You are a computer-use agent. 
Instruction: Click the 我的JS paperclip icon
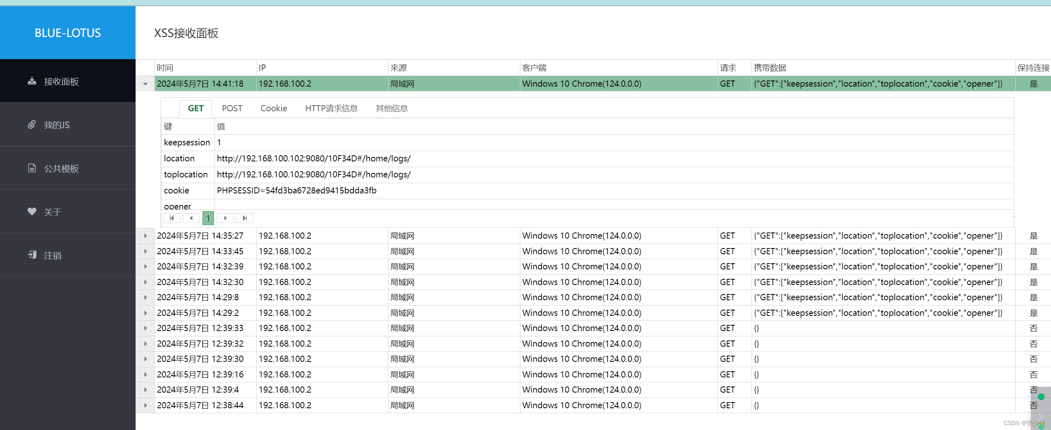(32, 124)
